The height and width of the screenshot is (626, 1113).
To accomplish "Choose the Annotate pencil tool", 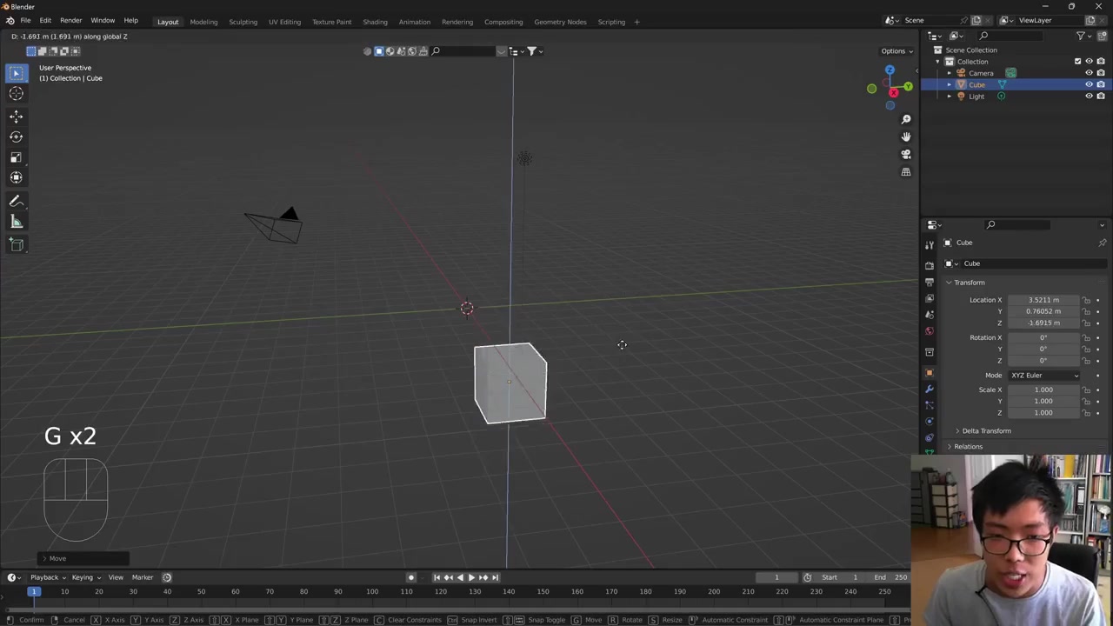I will pos(16,201).
